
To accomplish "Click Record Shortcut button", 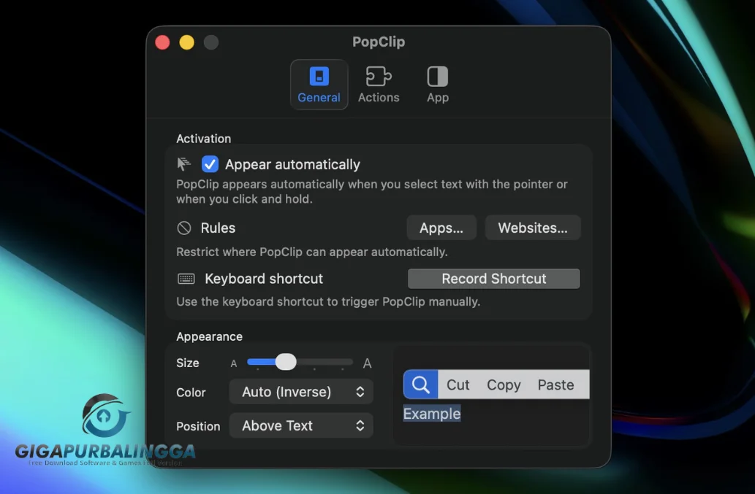I will (493, 279).
